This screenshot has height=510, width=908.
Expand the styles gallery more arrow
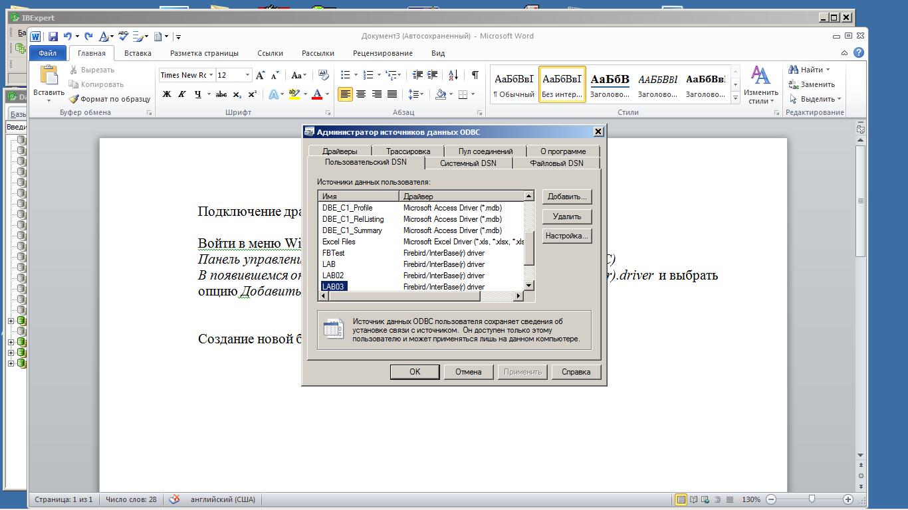coord(736,98)
